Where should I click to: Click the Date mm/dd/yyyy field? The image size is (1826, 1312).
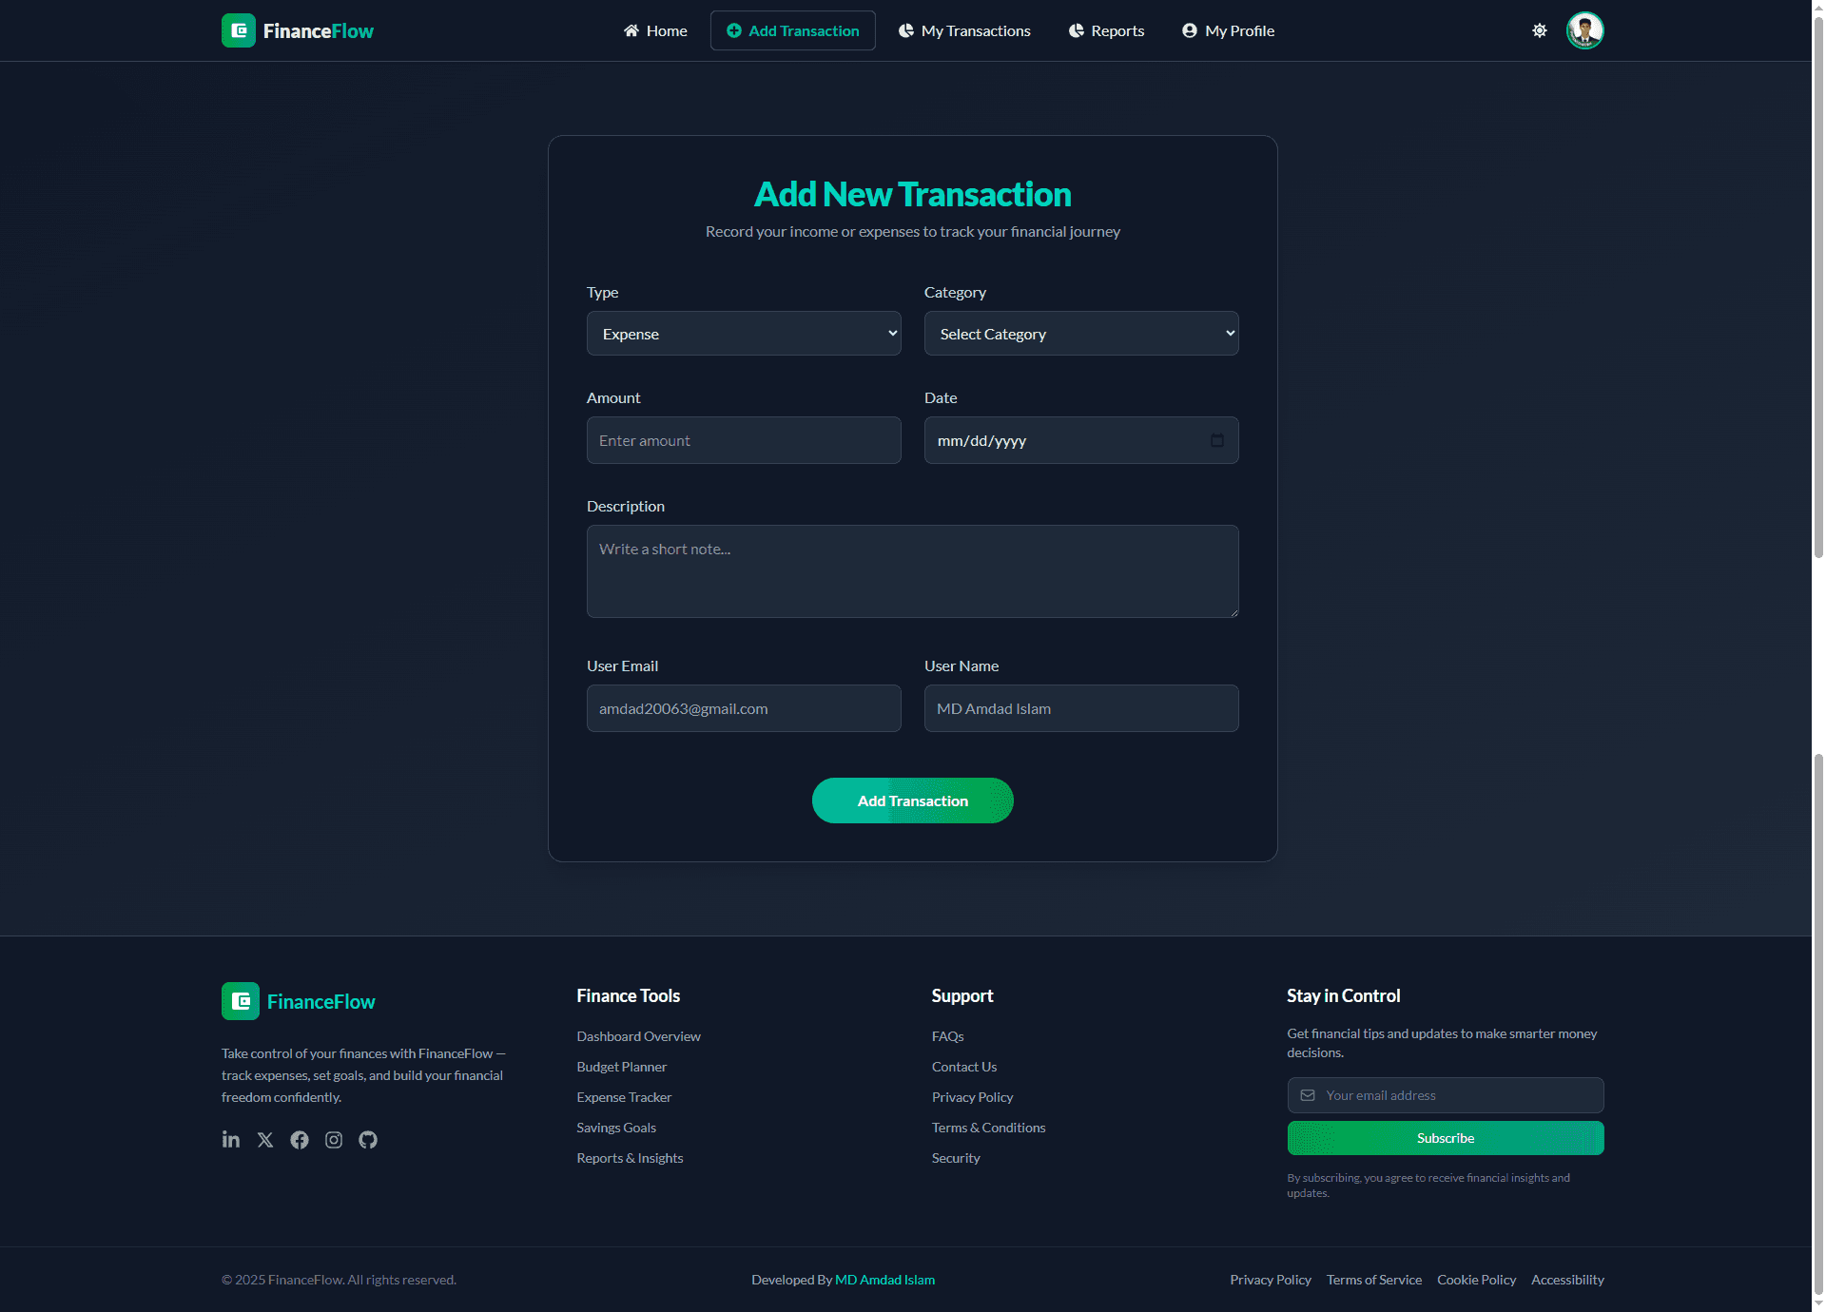coord(1081,440)
